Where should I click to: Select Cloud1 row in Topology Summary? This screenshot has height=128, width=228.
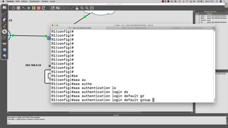tap(212, 20)
